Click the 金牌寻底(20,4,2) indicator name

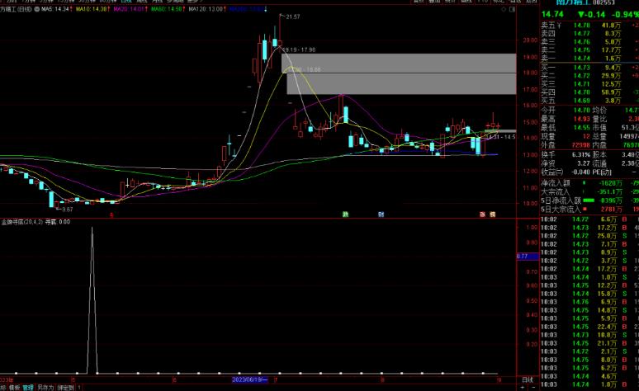point(21,222)
